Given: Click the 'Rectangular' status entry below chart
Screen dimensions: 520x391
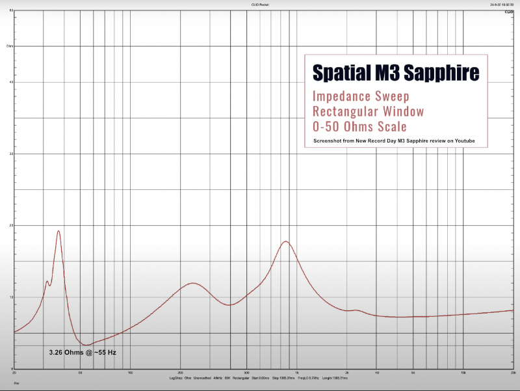Looking at the screenshot, I should pyautogui.click(x=240, y=378).
